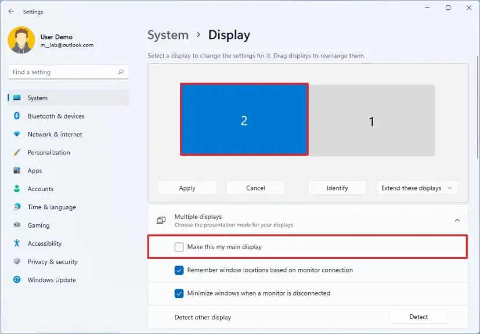This screenshot has height=334, width=480.
Task: Click the Detect button
Action: click(418, 317)
